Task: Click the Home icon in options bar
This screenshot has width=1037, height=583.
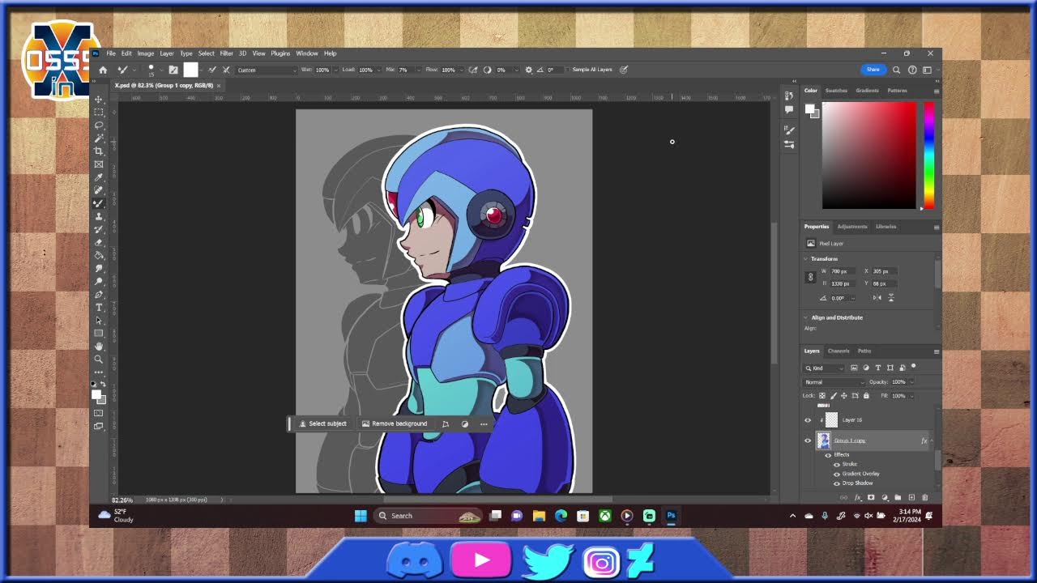Action: tap(103, 70)
